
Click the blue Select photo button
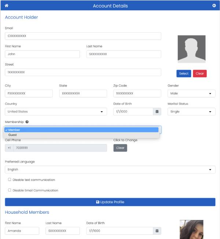coord(184,74)
